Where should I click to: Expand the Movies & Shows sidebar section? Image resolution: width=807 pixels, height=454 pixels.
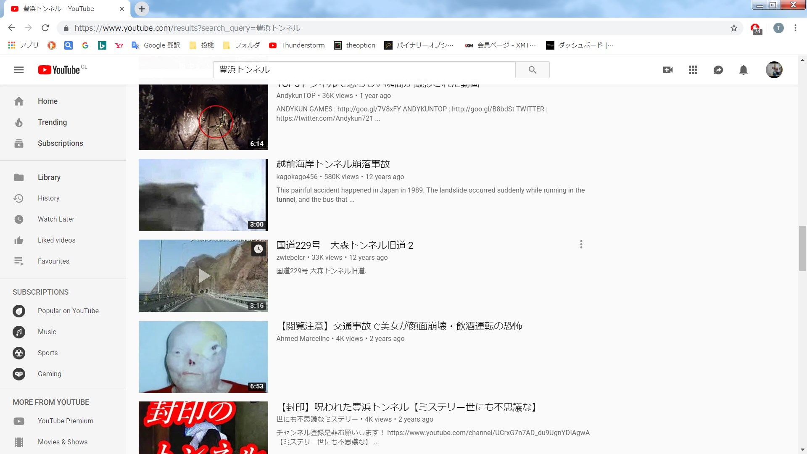point(63,442)
